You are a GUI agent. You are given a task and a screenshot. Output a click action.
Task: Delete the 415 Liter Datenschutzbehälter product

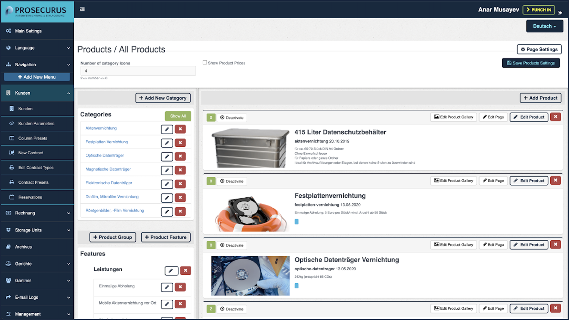[555, 117]
